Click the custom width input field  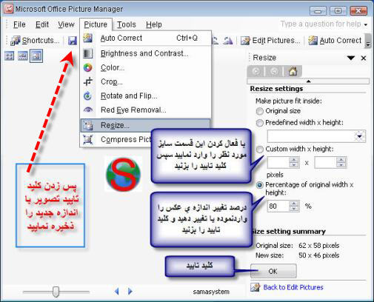pyautogui.click(x=278, y=163)
